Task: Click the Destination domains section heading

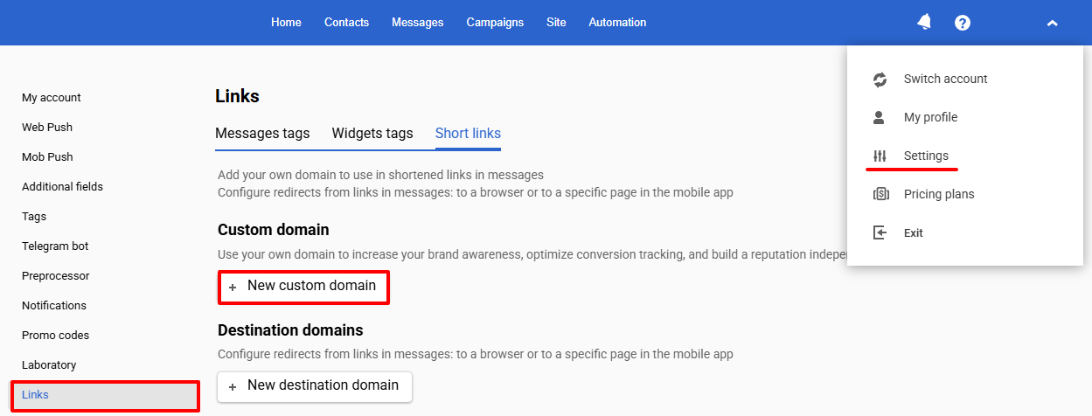Action: [290, 330]
